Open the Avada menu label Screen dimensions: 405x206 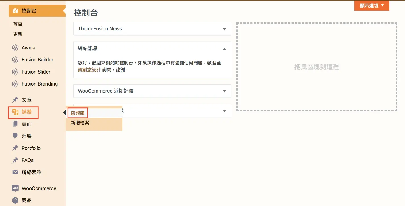pyautogui.click(x=28, y=48)
